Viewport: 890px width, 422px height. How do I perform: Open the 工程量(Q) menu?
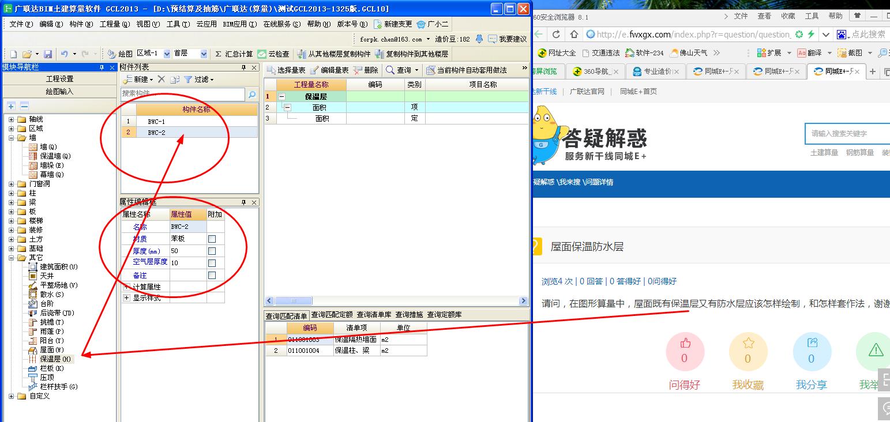(114, 24)
